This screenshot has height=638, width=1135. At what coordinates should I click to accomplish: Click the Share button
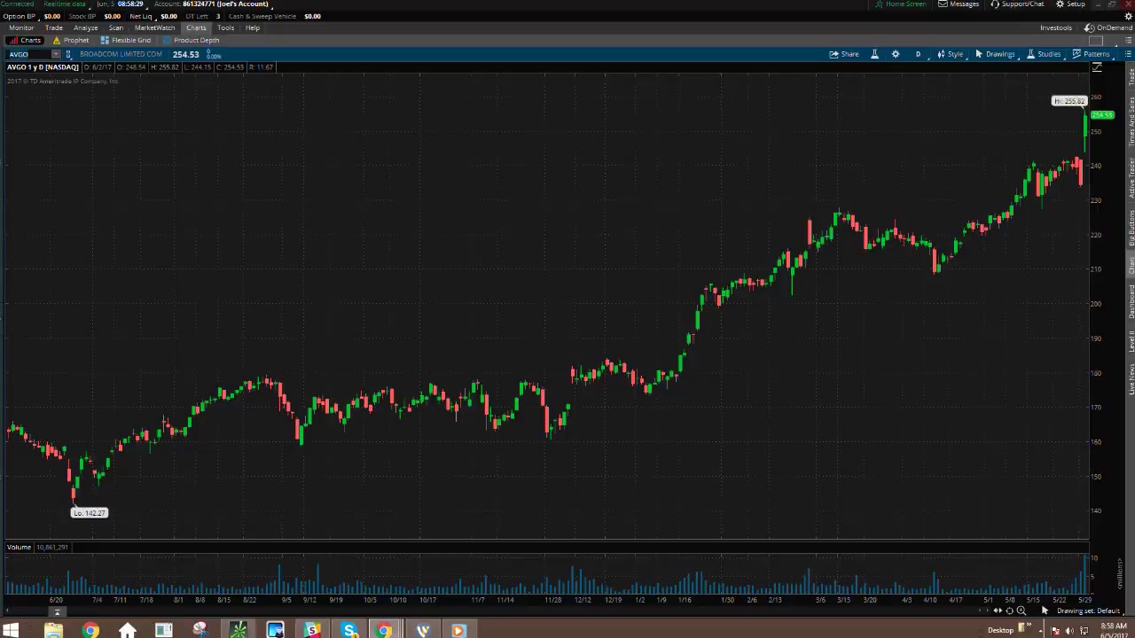tap(844, 54)
